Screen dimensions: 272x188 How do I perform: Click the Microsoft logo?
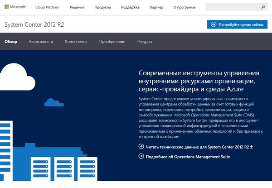tap(16, 7)
